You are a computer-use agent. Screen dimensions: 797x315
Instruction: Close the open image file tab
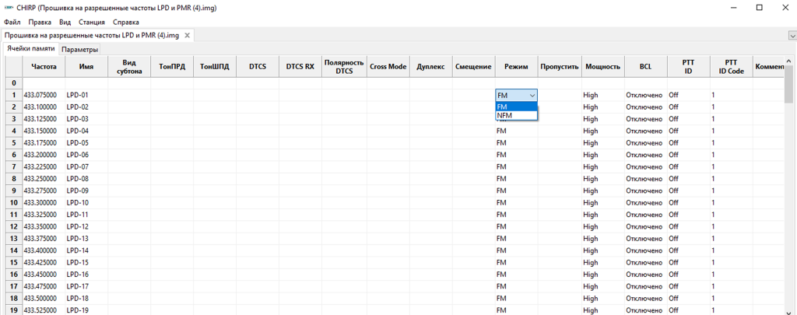188,36
